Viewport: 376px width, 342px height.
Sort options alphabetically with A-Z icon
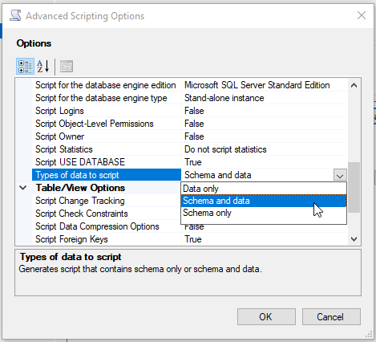point(43,67)
